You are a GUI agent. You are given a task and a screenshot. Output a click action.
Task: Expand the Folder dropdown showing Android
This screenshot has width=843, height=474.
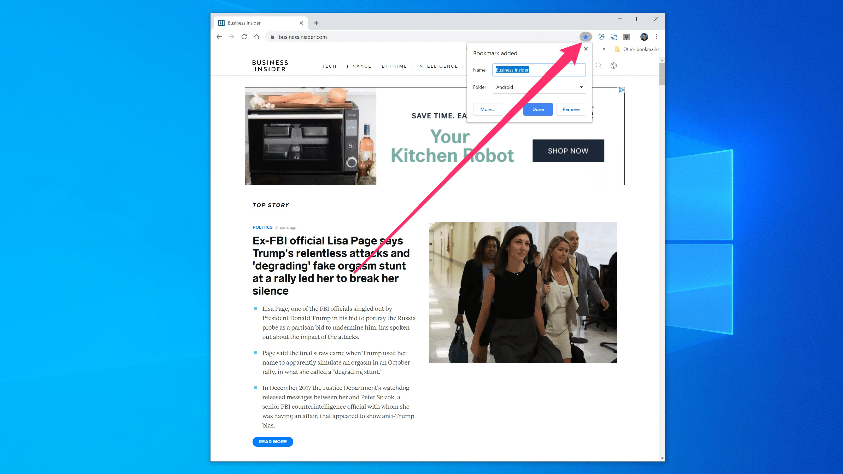coord(539,87)
